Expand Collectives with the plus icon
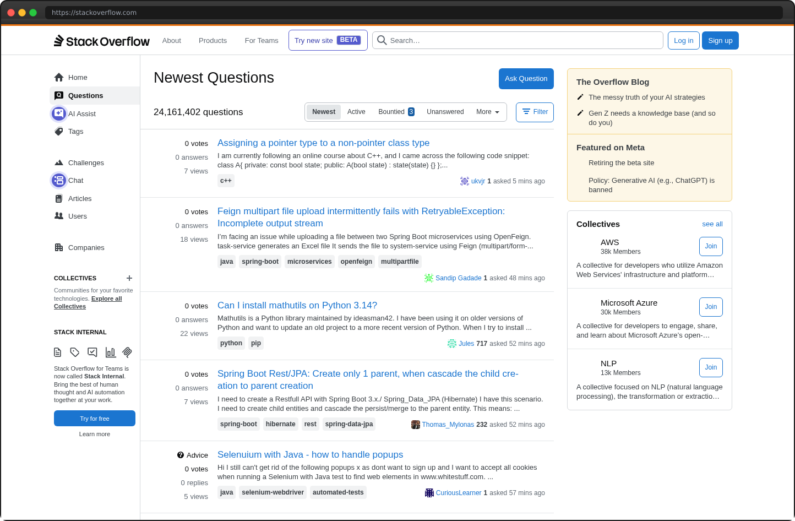 tap(129, 278)
